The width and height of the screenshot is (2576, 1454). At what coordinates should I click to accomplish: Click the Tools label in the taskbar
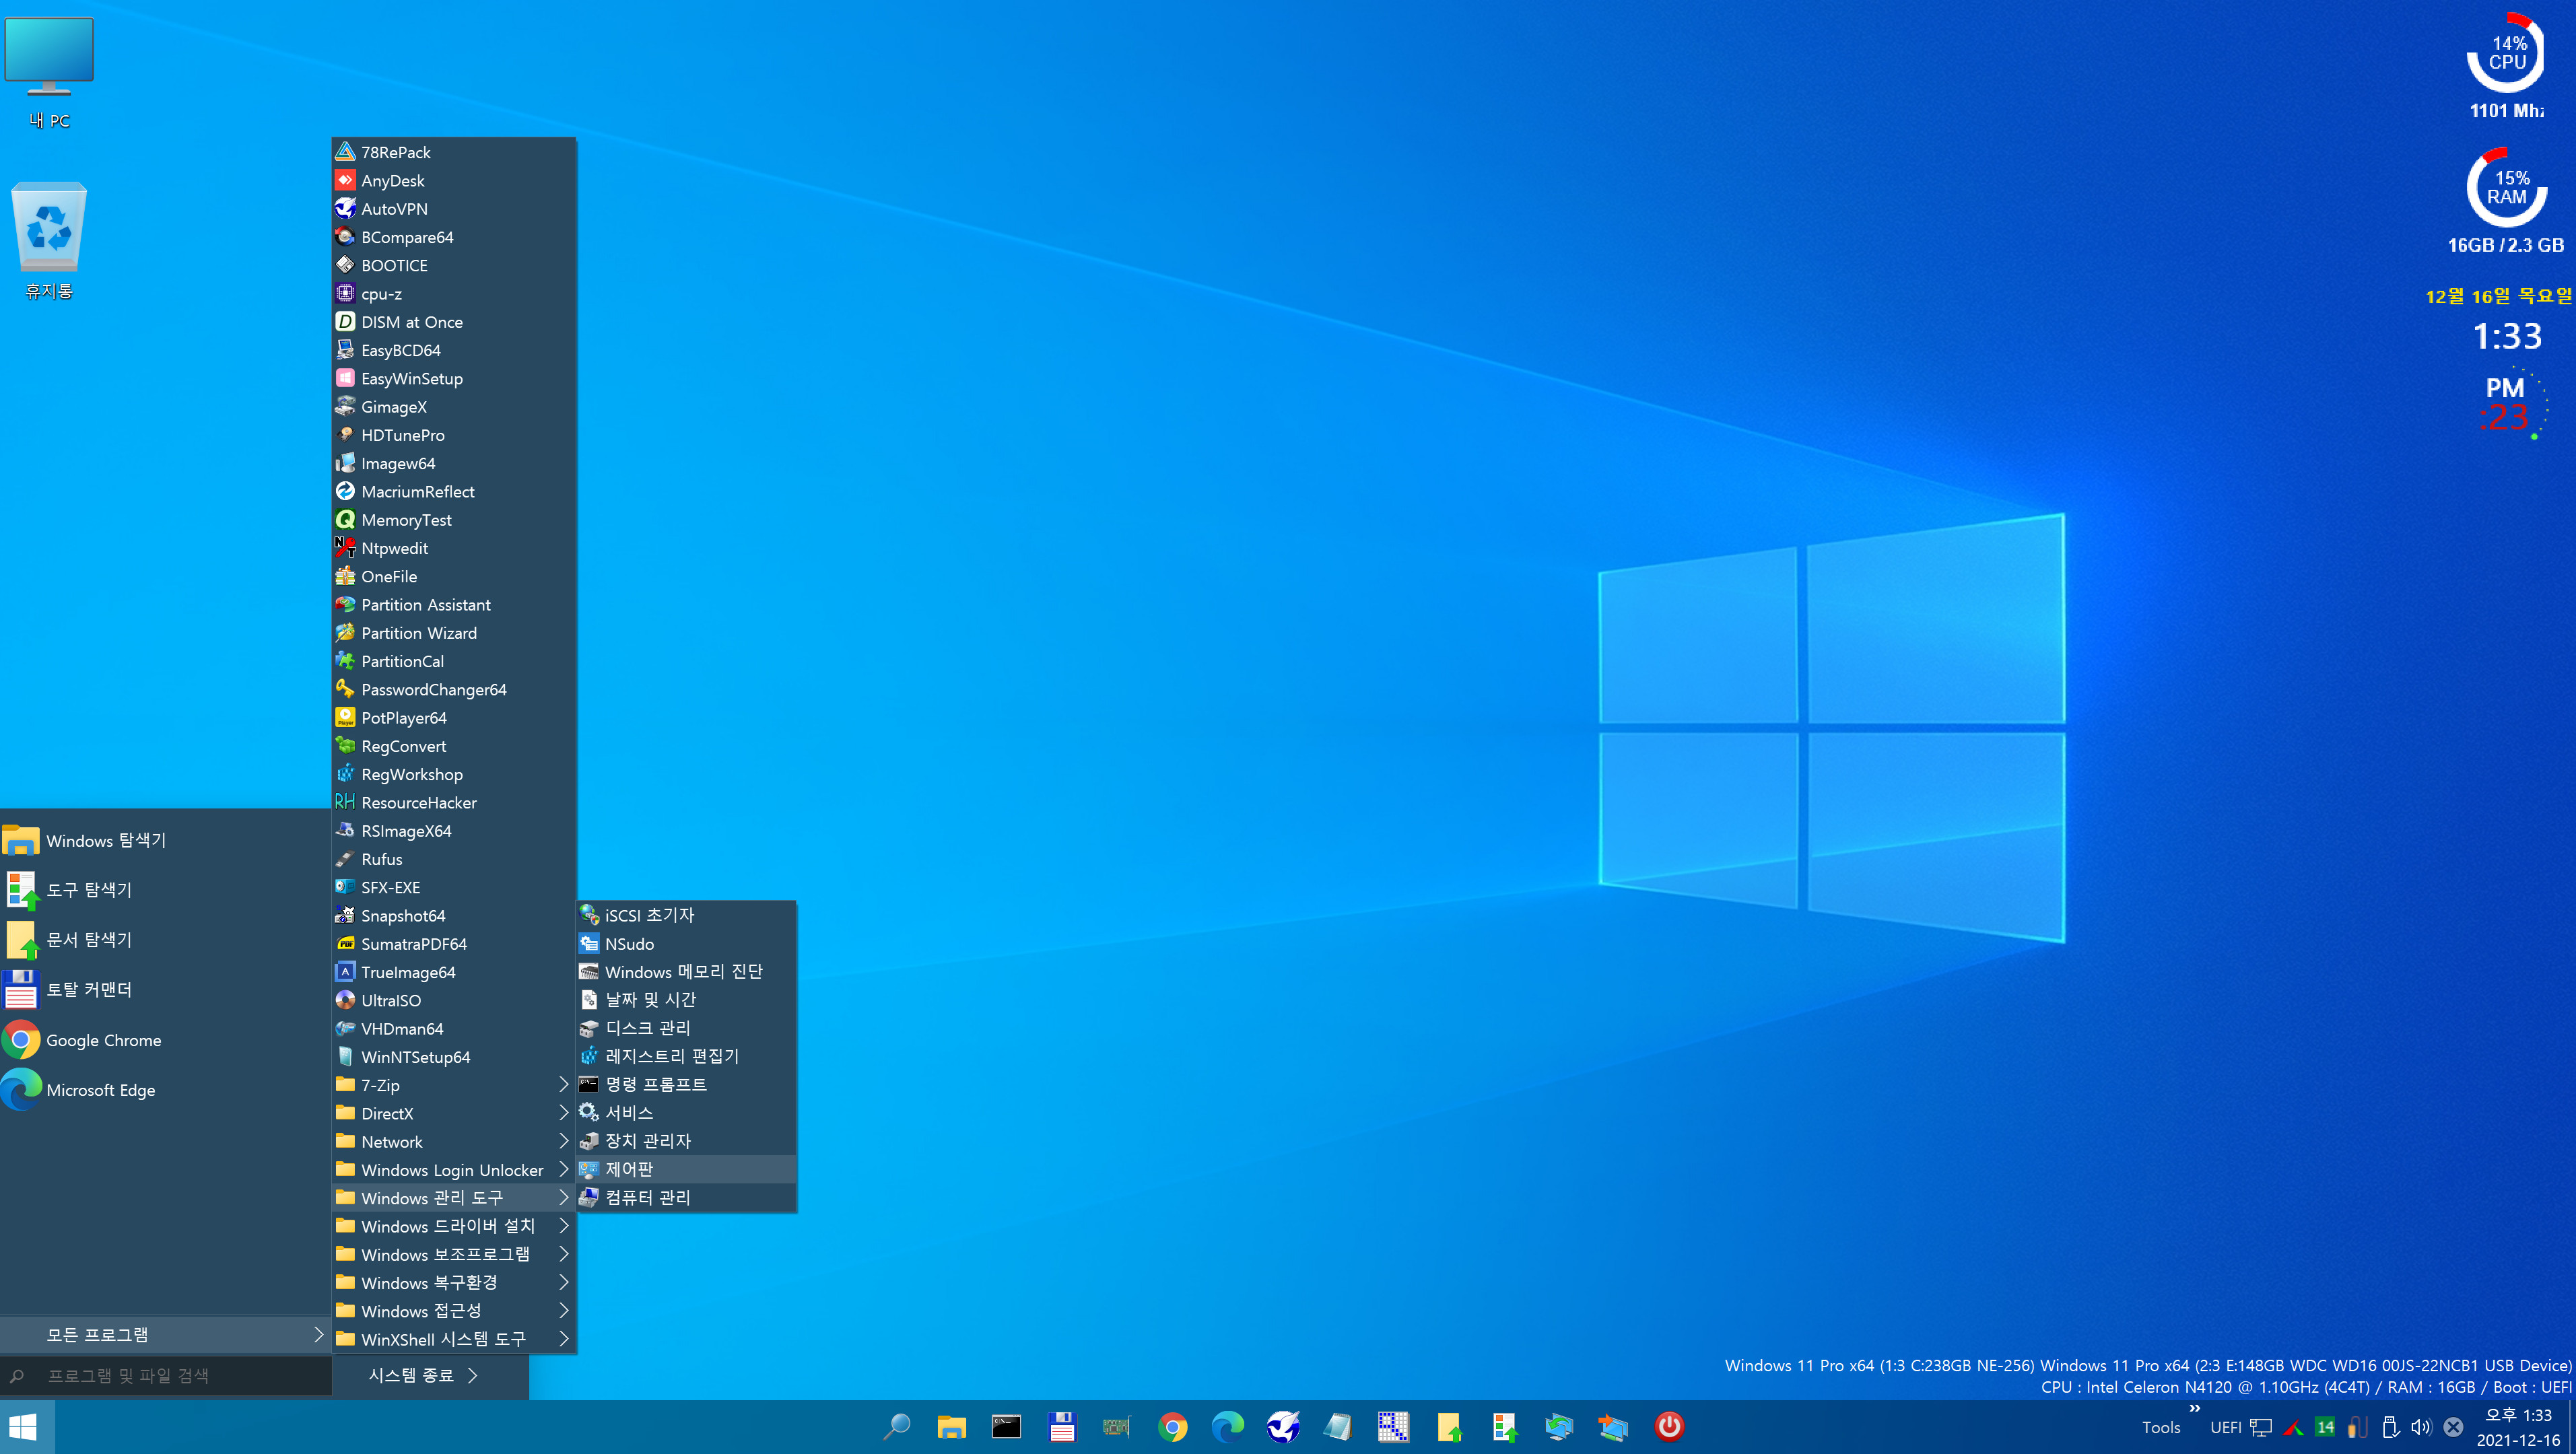click(2160, 1428)
